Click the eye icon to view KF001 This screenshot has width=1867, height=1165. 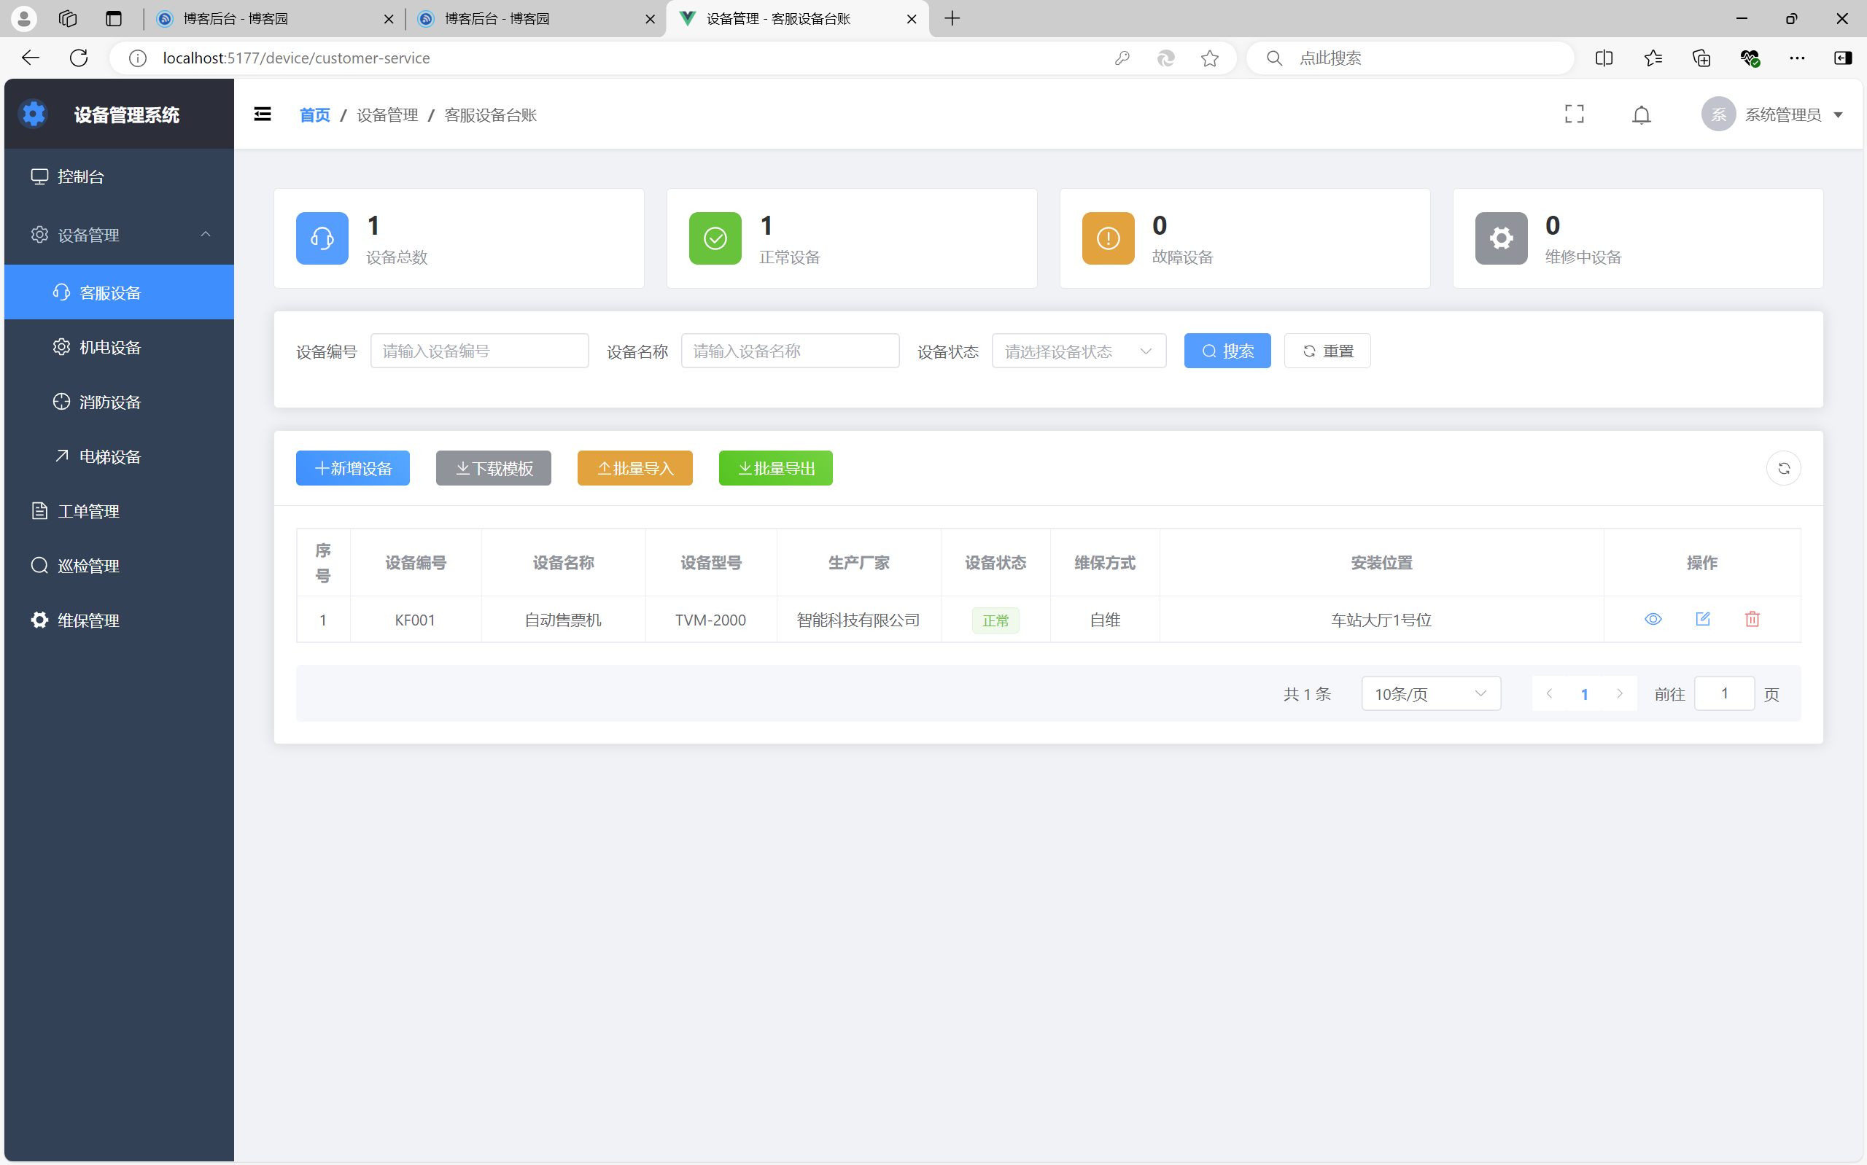(x=1653, y=620)
